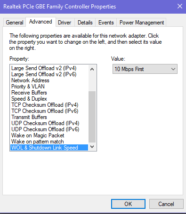Select TCP Checksum Offload (IPv6)
This screenshot has width=186, height=214.
49,111
